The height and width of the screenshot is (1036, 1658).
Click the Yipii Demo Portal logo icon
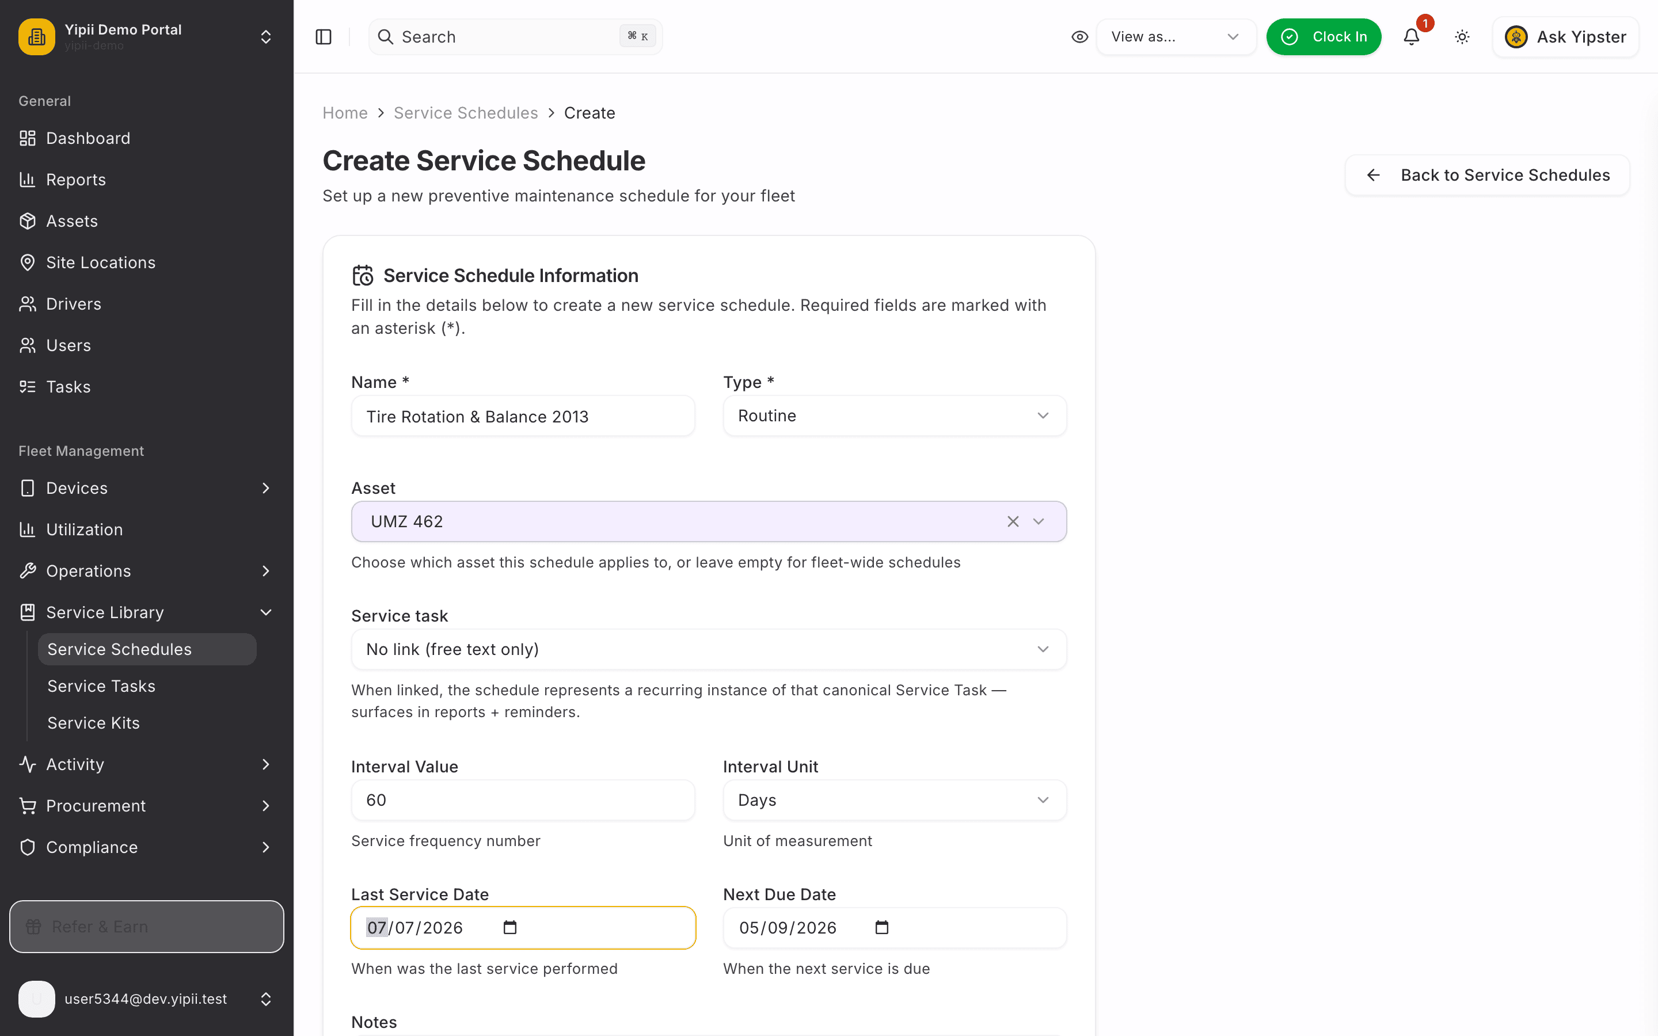[36, 36]
